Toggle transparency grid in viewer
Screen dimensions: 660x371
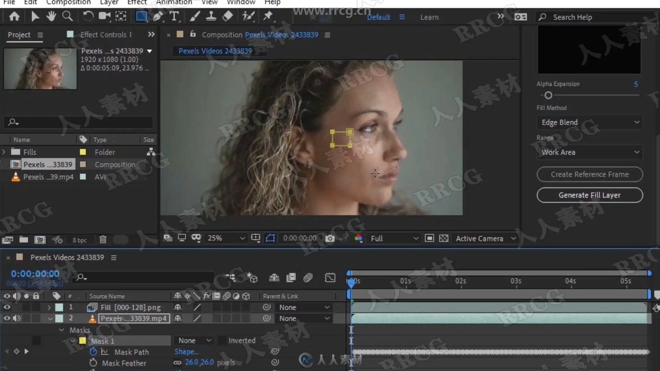(444, 238)
